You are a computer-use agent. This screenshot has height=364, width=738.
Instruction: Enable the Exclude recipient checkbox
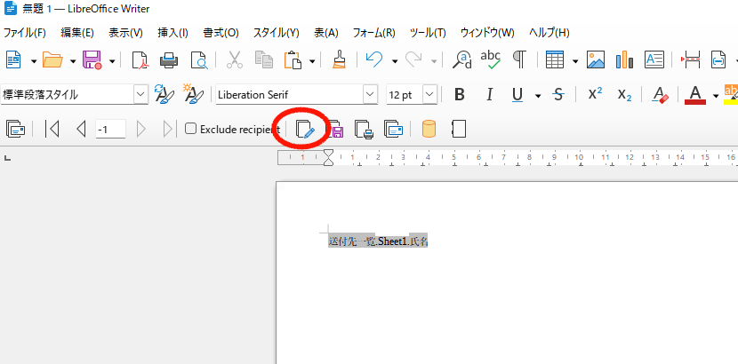pos(191,130)
